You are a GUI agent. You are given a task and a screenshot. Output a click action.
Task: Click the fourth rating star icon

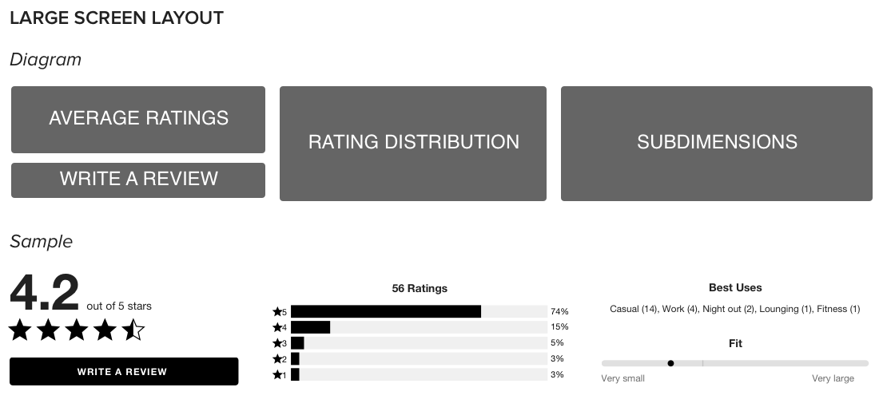105,330
